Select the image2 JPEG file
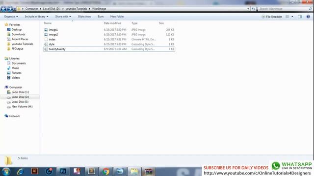 point(109,35)
